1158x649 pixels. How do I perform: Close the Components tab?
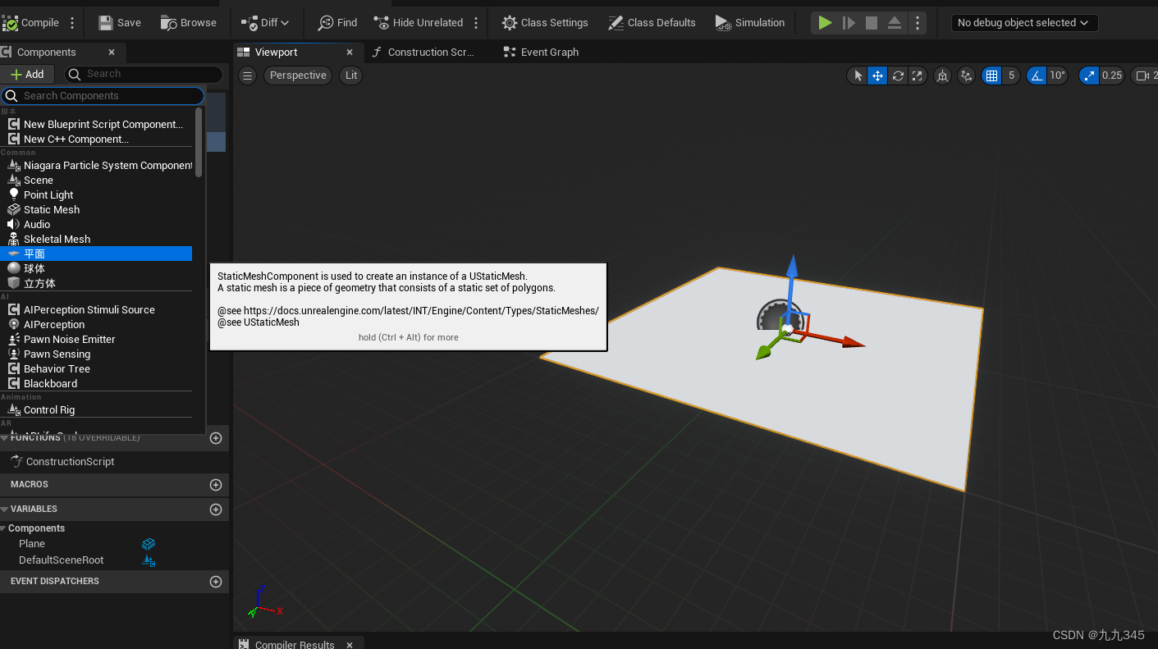point(112,52)
